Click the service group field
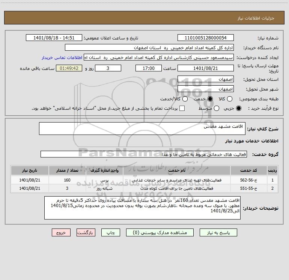289x280 pixels. coord(144,154)
